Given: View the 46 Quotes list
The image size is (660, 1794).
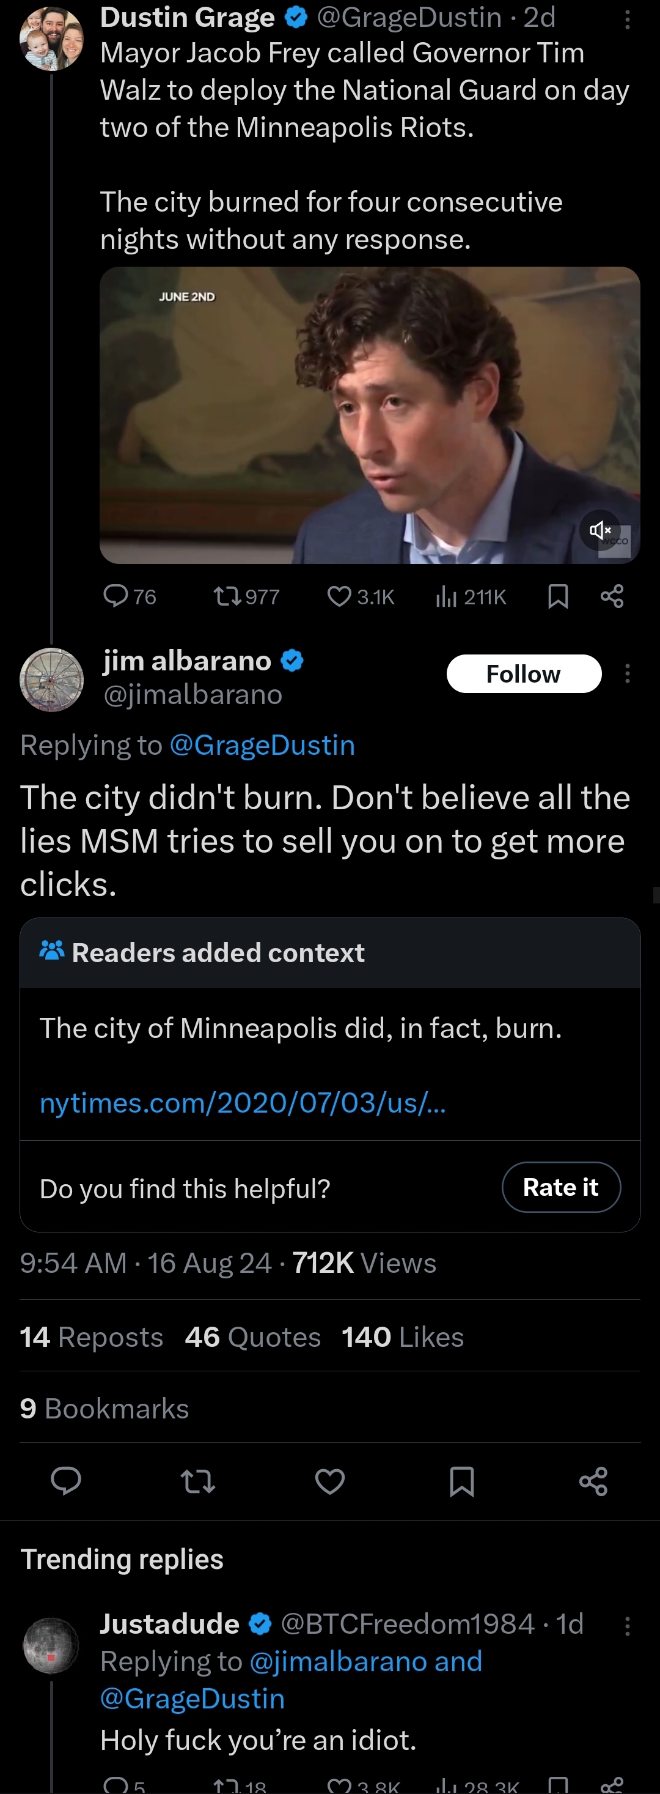Looking at the screenshot, I should tap(252, 1337).
